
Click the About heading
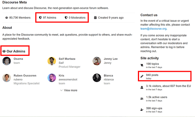[x=7, y=28]
